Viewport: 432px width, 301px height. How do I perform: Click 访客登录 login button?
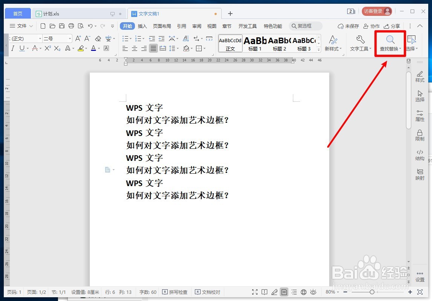point(377,11)
